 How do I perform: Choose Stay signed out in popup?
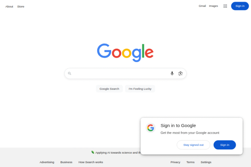coord(193,145)
